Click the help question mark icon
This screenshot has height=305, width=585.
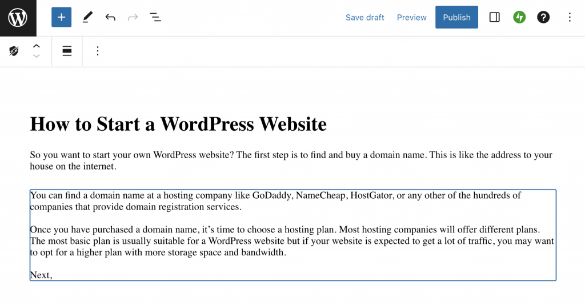543,18
